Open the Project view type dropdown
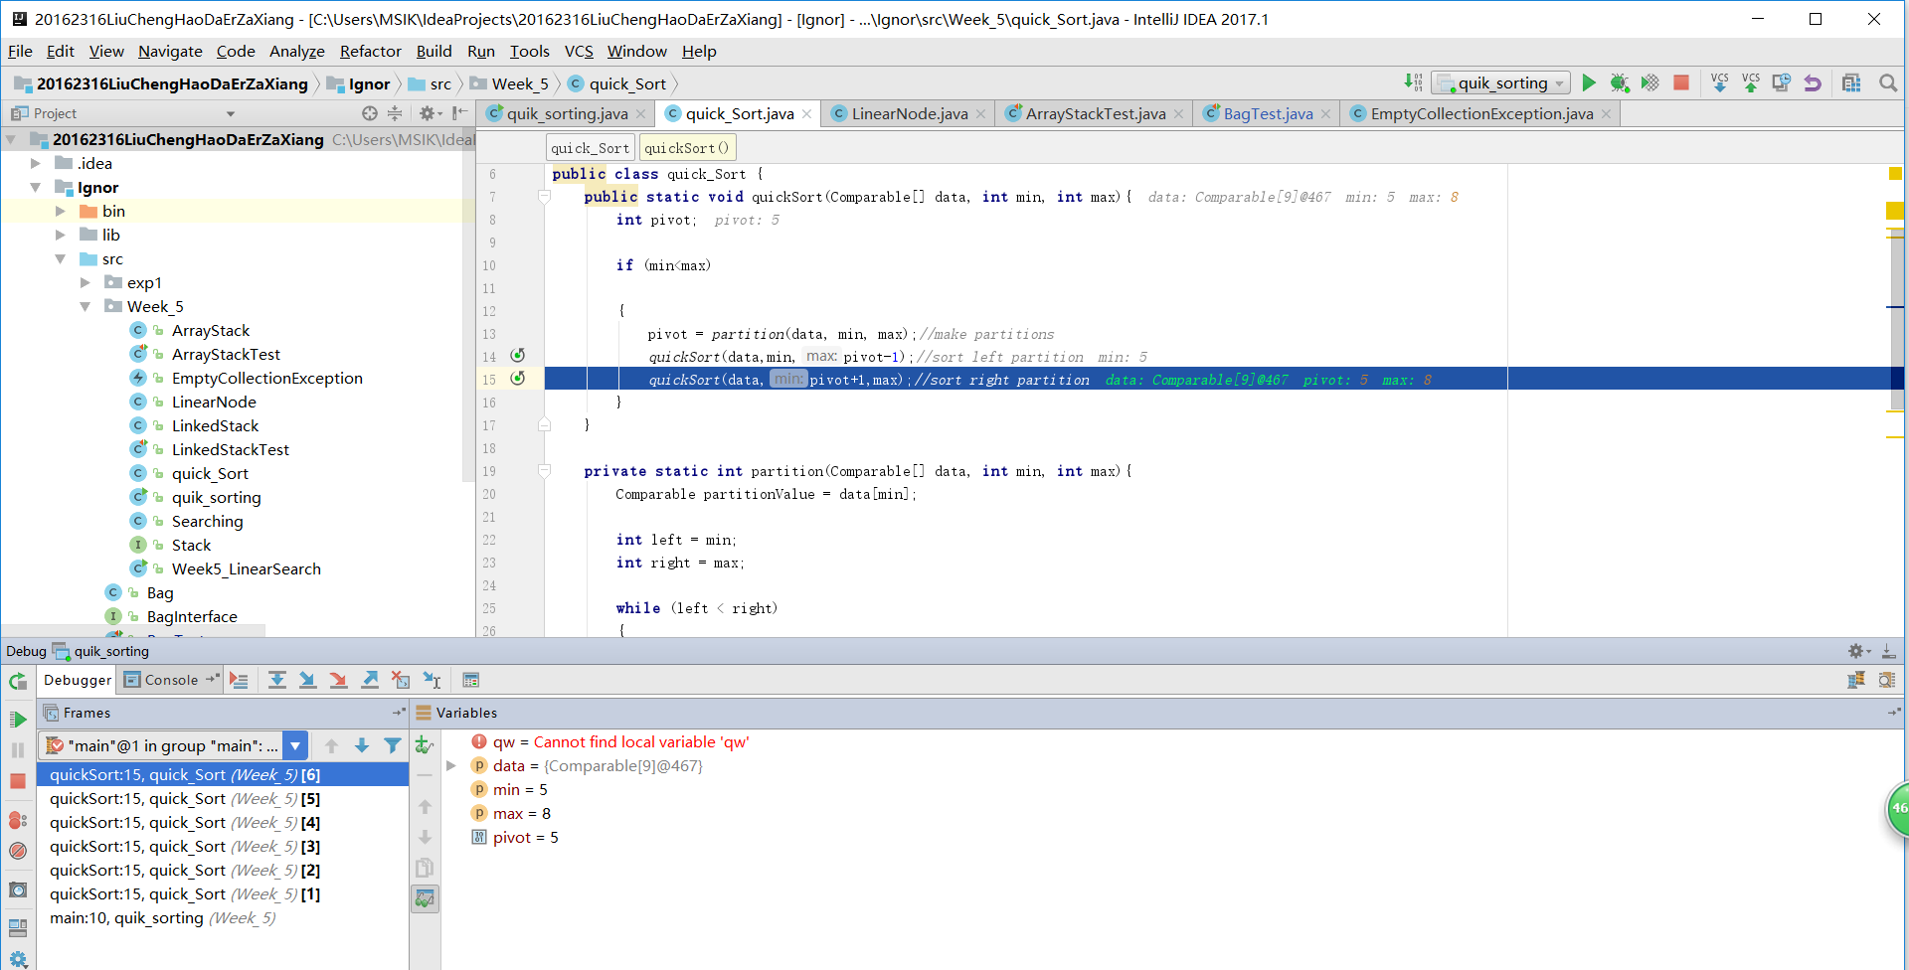1909x970 pixels. [231, 113]
